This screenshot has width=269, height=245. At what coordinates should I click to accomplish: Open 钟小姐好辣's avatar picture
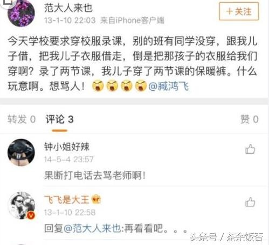[x=21, y=152]
